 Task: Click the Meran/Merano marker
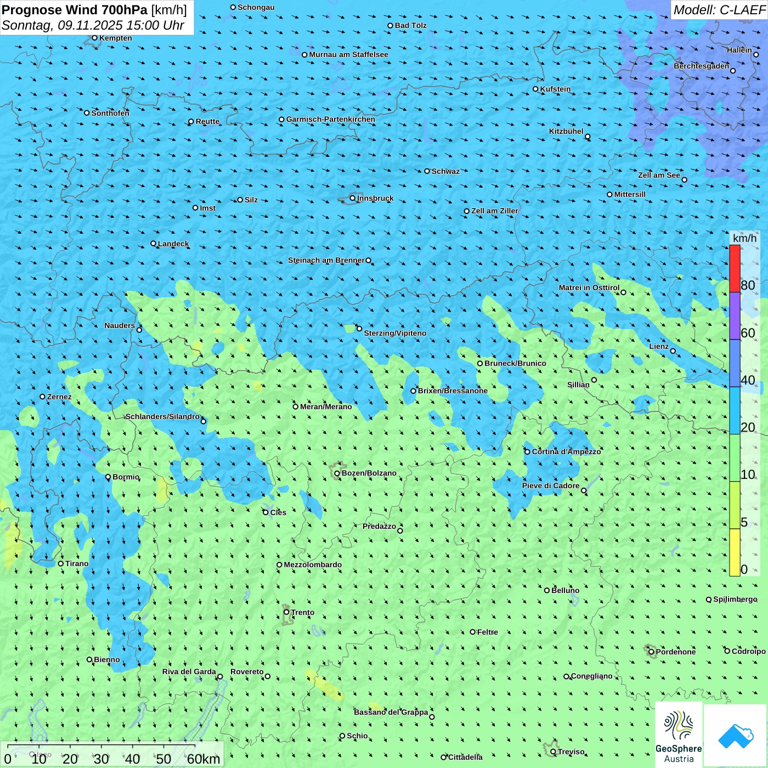(296, 406)
